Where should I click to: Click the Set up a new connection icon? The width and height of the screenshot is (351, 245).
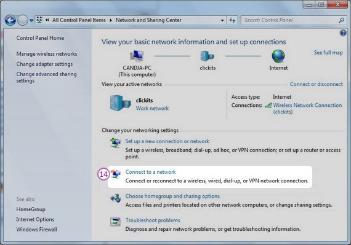click(115, 143)
